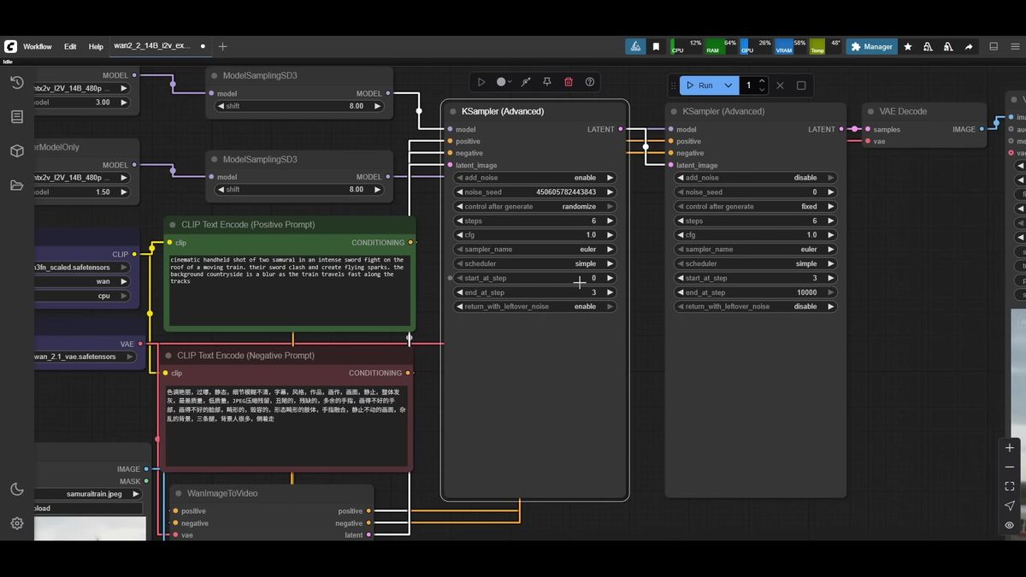Toggle dark mode with the moon icon
This screenshot has height=577, width=1026.
click(16, 489)
